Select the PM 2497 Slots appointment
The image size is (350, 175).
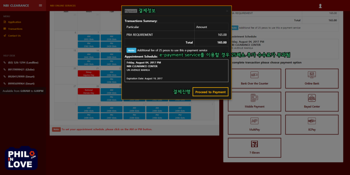[111, 117]
